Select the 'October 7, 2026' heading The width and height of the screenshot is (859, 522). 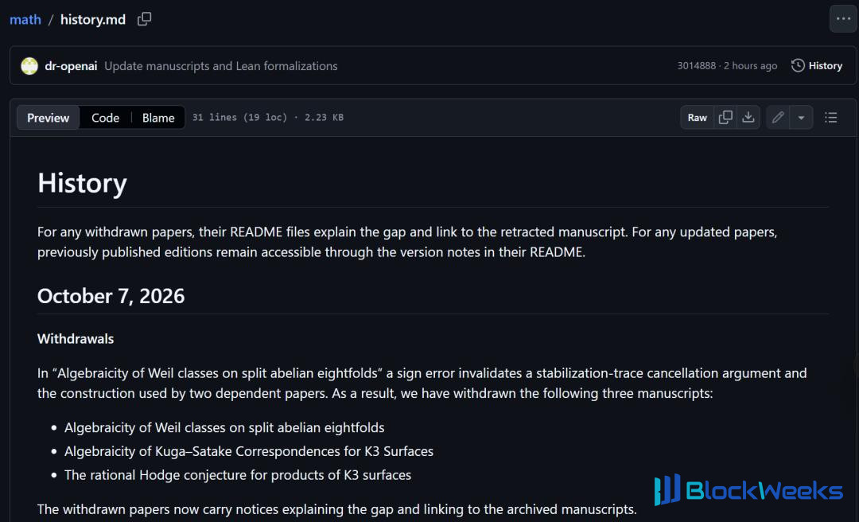tap(111, 296)
